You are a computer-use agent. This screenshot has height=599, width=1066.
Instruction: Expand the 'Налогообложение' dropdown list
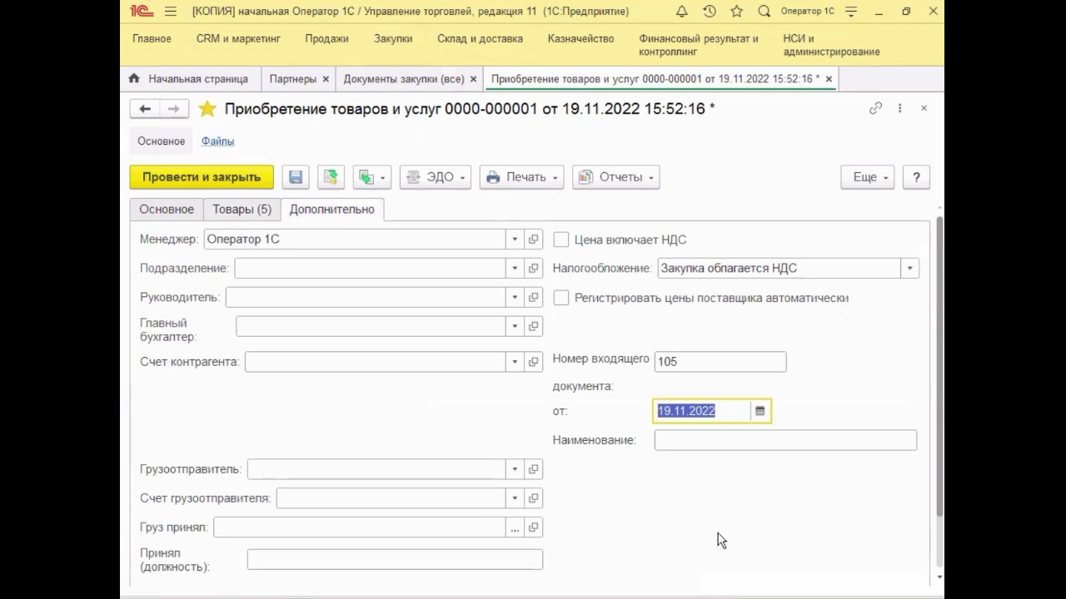tap(909, 269)
